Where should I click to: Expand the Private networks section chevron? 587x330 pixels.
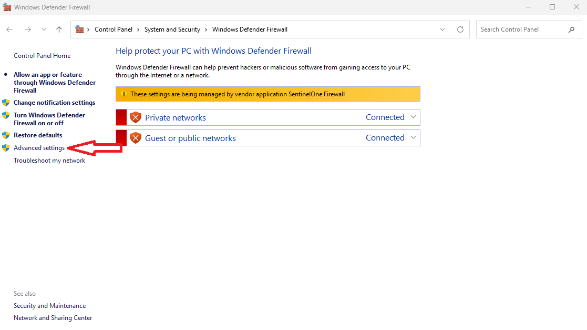click(x=413, y=117)
